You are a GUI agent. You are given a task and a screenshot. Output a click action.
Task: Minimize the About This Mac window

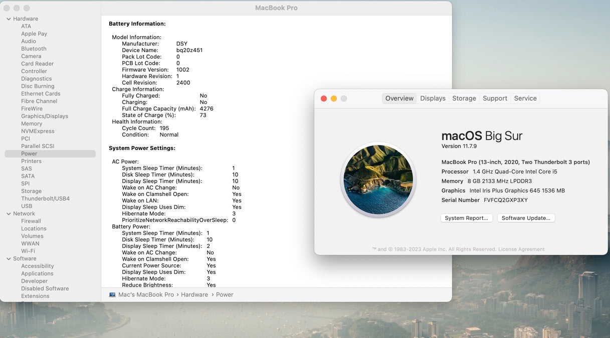click(x=334, y=98)
